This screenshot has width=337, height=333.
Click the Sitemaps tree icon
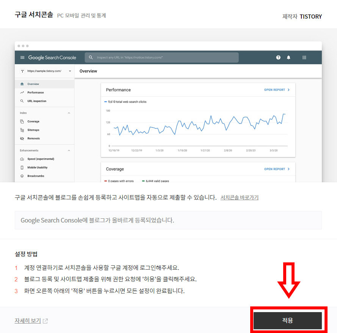[22, 130]
